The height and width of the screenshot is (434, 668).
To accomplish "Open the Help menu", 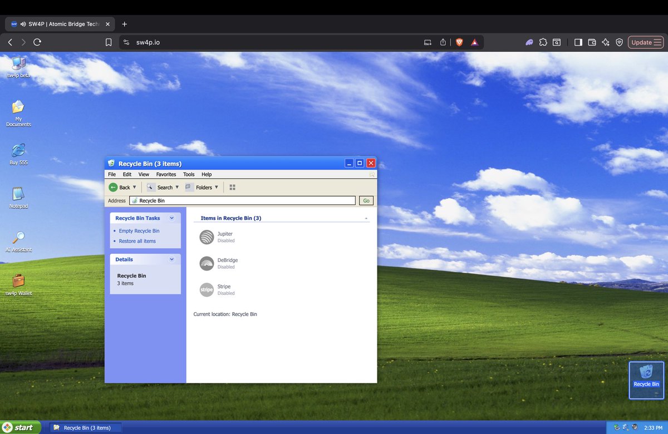I will click(x=207, y=174).
